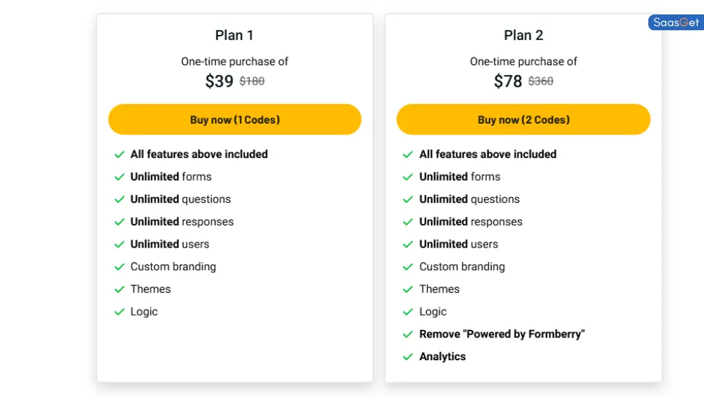Viewport: 704px width, 396px height.
Task: Click checkmark beside Plan 1 Unlimited forms
Action: point(120,177)
